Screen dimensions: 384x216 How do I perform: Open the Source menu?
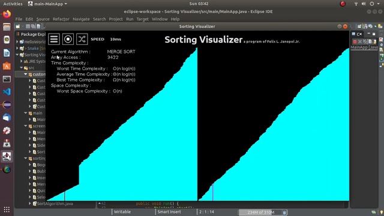pos(43,19)
